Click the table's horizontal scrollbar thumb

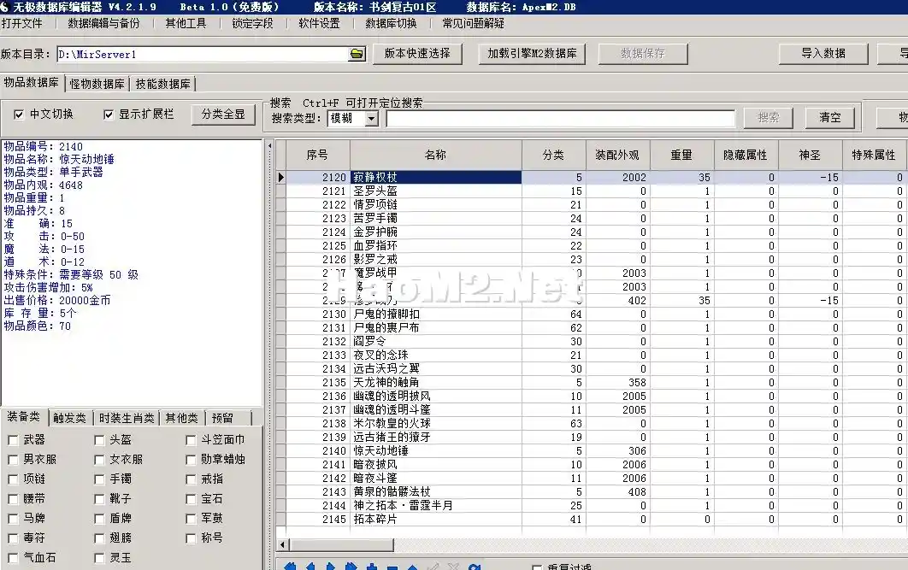click(x=342, y=544)
